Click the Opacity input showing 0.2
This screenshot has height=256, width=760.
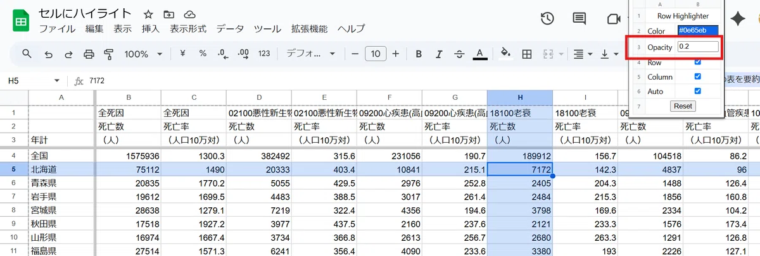(x=698, y=47)
